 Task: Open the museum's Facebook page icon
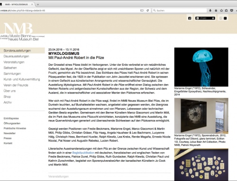(190, 18)
